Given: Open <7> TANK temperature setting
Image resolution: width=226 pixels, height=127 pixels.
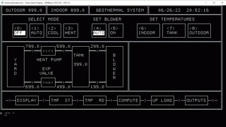Looking at the screenshot, I should tap(174, 31).
